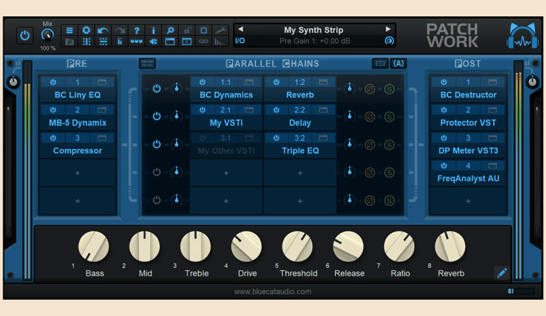The image size is (546, 316).
Task: Toggle the main plugin power button
Action: coord(25,35)
